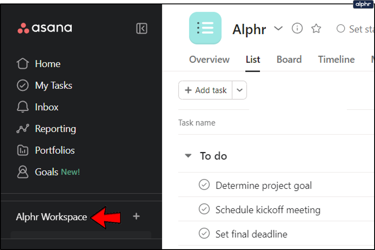Star the Alphr project as favorite
Viewport: 375px width, 250px height.
coord(317,29)
